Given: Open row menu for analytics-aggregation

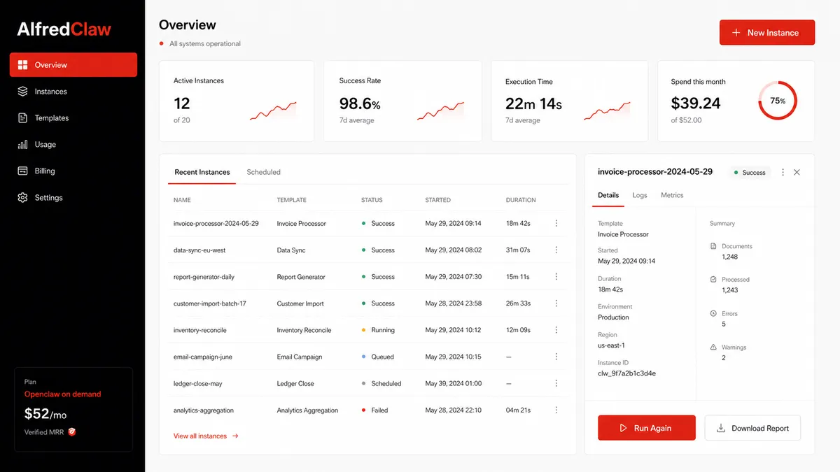Looking at the screenshot, I should coord(556,410).
